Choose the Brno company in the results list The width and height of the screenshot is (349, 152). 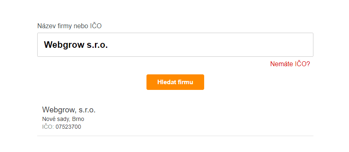[175, 118]
